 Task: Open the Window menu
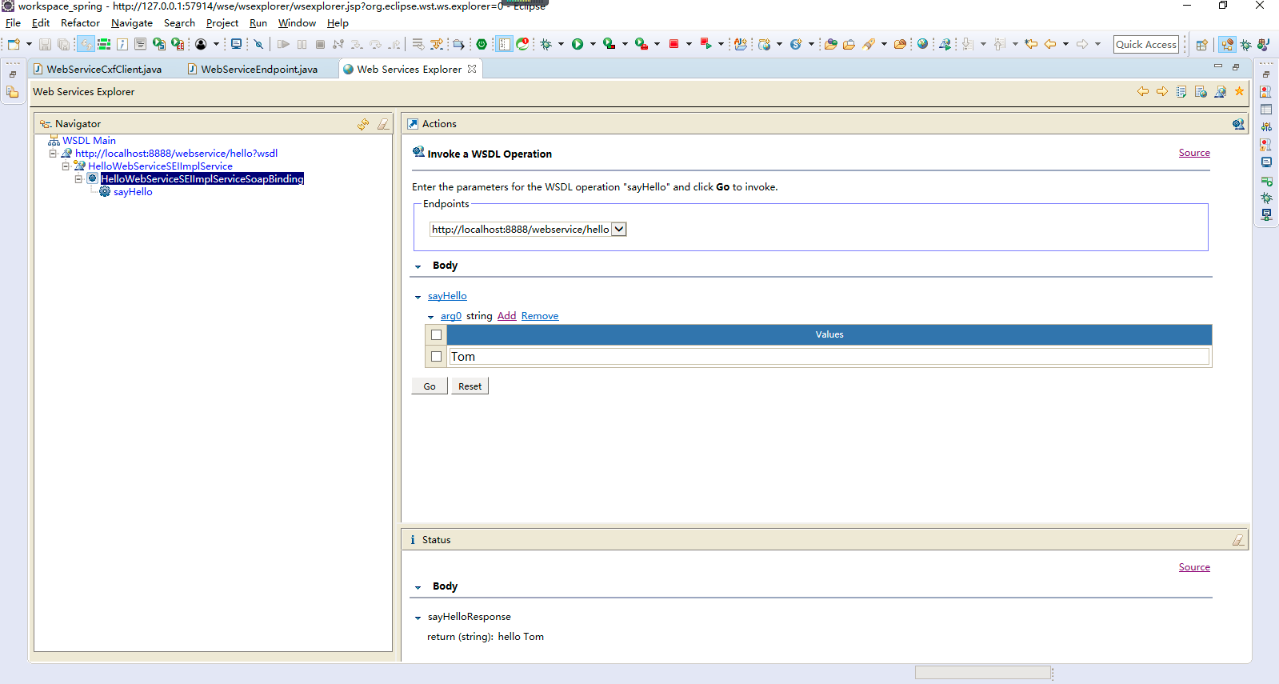(297, 23)
